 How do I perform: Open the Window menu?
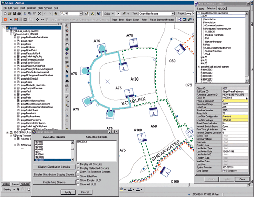pyautogui.click(x=48, y=8)
